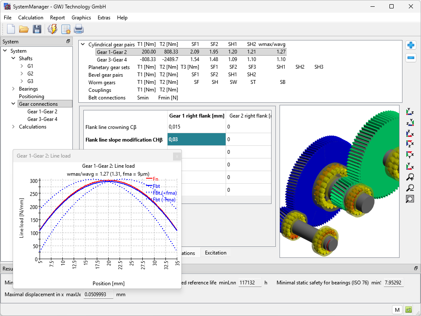The height and width of the screenshot is (316, 421).
Task: Expand the Bearings tree node
Action: click(13, 89)
